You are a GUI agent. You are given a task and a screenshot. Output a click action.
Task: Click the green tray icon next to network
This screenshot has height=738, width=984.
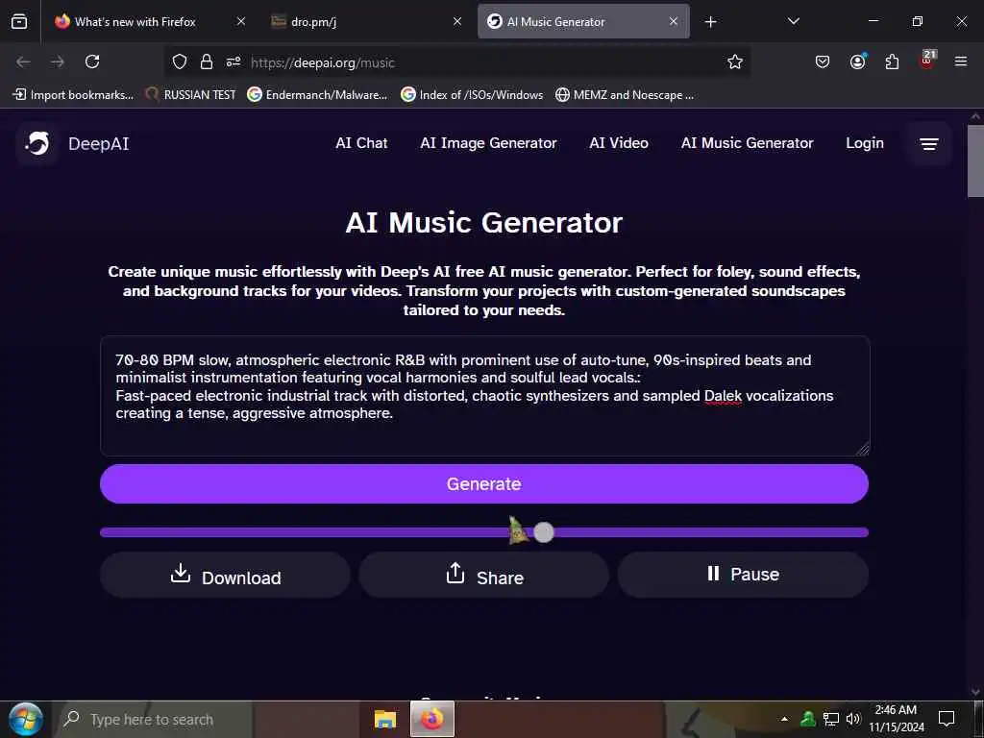coord(807,719)
